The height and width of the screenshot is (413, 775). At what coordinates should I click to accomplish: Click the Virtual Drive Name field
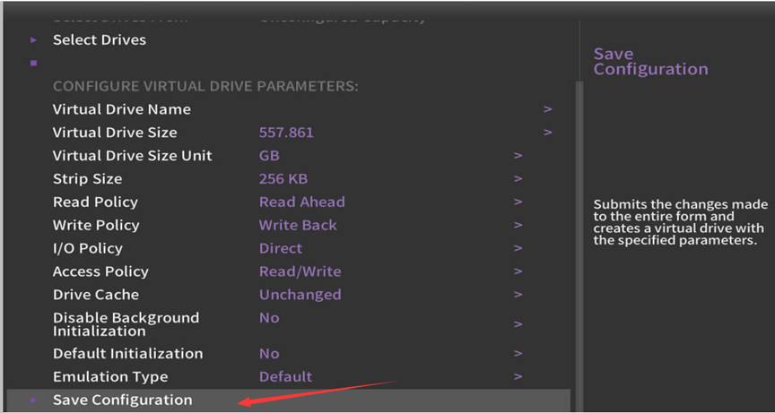click(122, 109)
